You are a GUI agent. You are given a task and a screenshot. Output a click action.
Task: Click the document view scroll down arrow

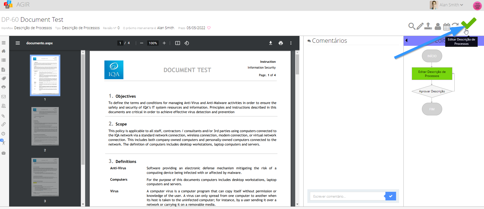(x=297, y=204)
